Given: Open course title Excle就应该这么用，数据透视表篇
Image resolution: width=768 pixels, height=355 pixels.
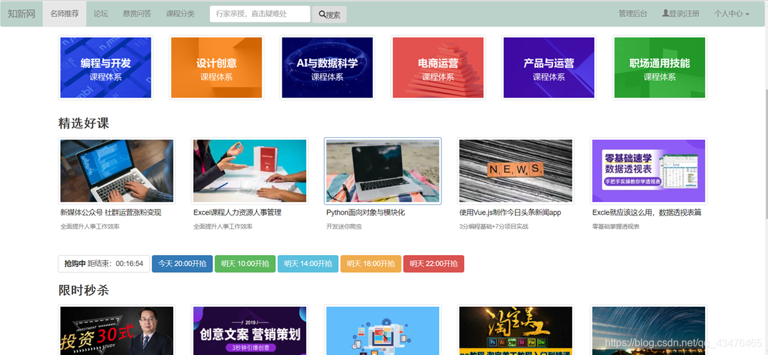Looking at the screenshot, I should pos(647,213).
